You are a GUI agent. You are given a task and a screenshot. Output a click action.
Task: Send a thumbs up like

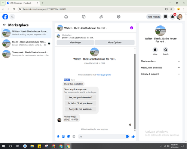[133, 137]
